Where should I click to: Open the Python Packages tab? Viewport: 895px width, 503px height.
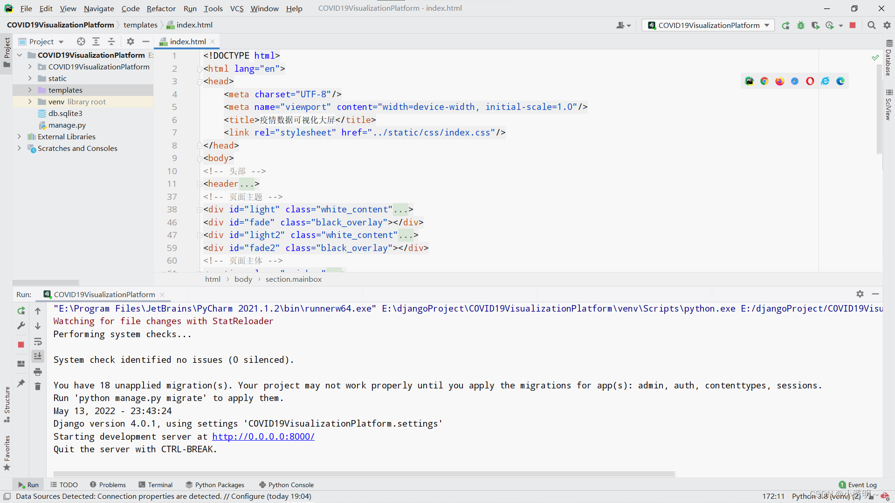215,485
